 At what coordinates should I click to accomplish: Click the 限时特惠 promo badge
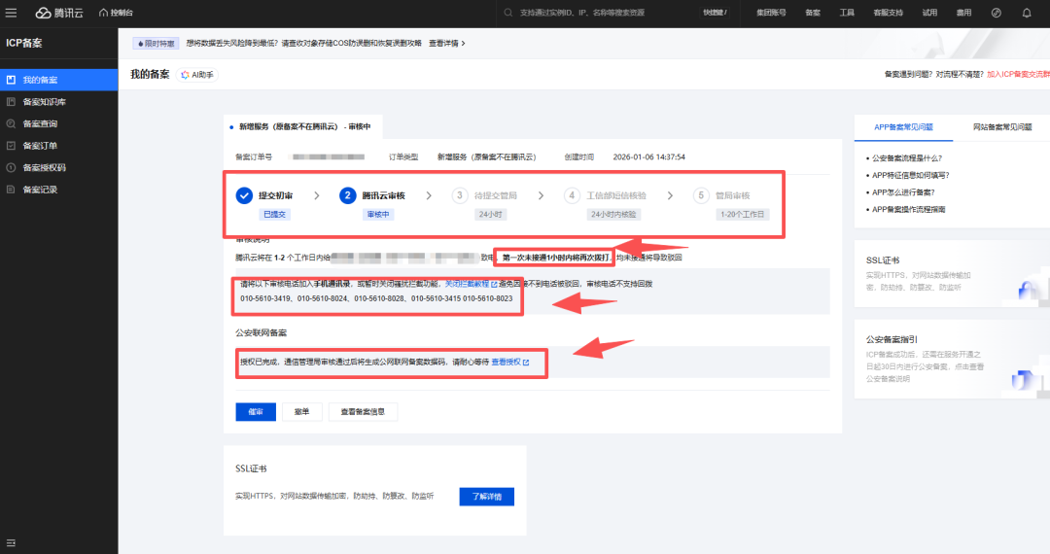coord(156,44)
